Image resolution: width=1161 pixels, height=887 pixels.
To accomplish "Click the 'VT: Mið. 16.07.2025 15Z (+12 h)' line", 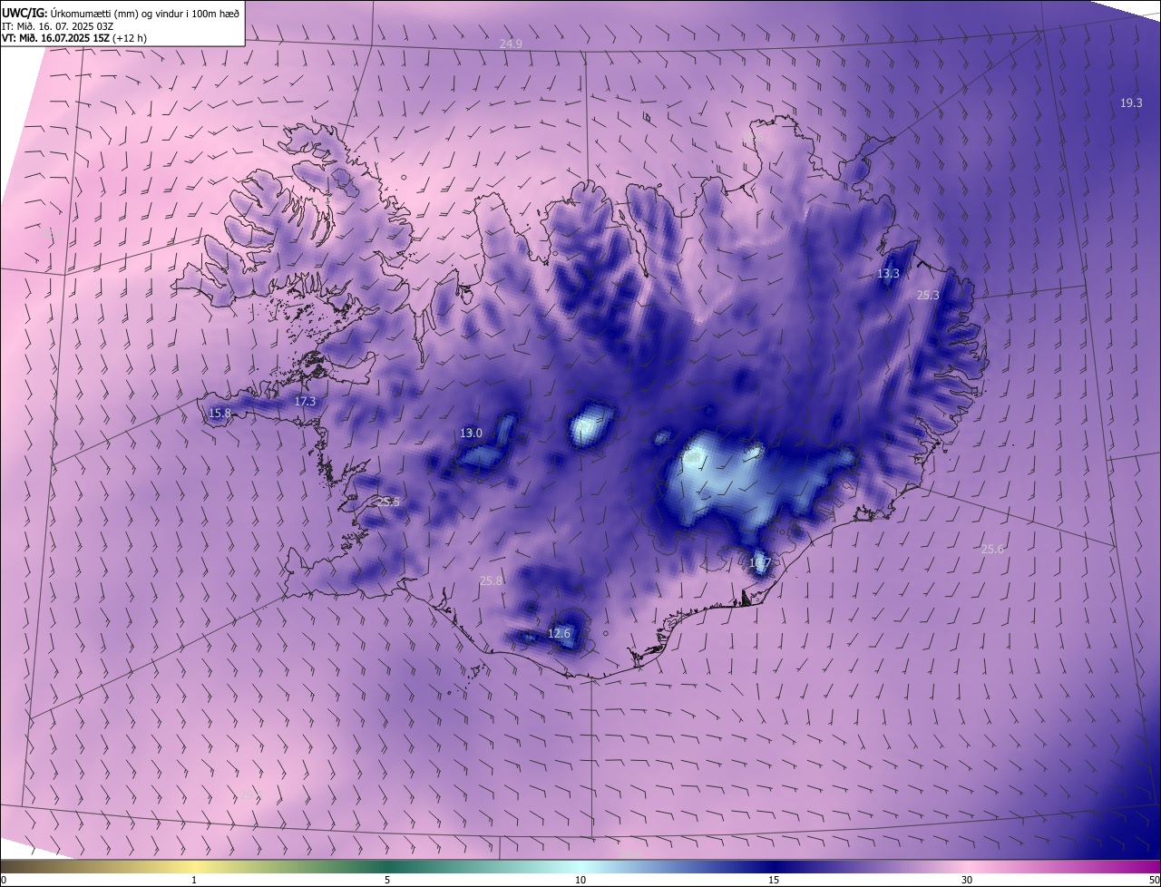I will coord(73,38).
